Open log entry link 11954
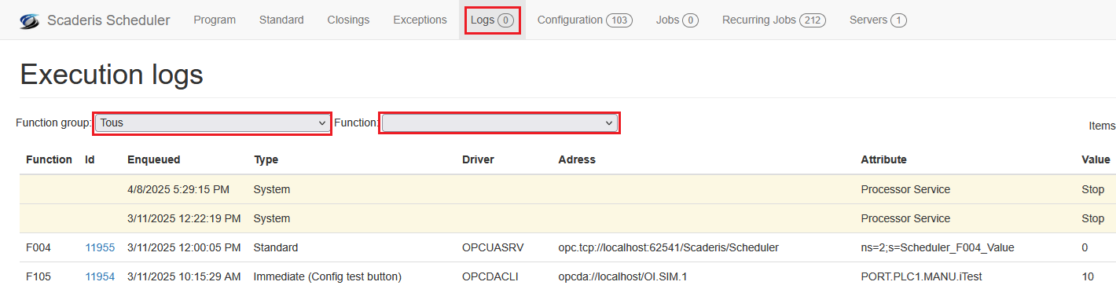 [100, 276]
